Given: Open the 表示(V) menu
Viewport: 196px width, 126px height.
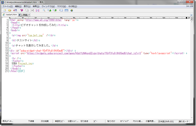Looking at the screenshot, I should click(x=27, y=6).
